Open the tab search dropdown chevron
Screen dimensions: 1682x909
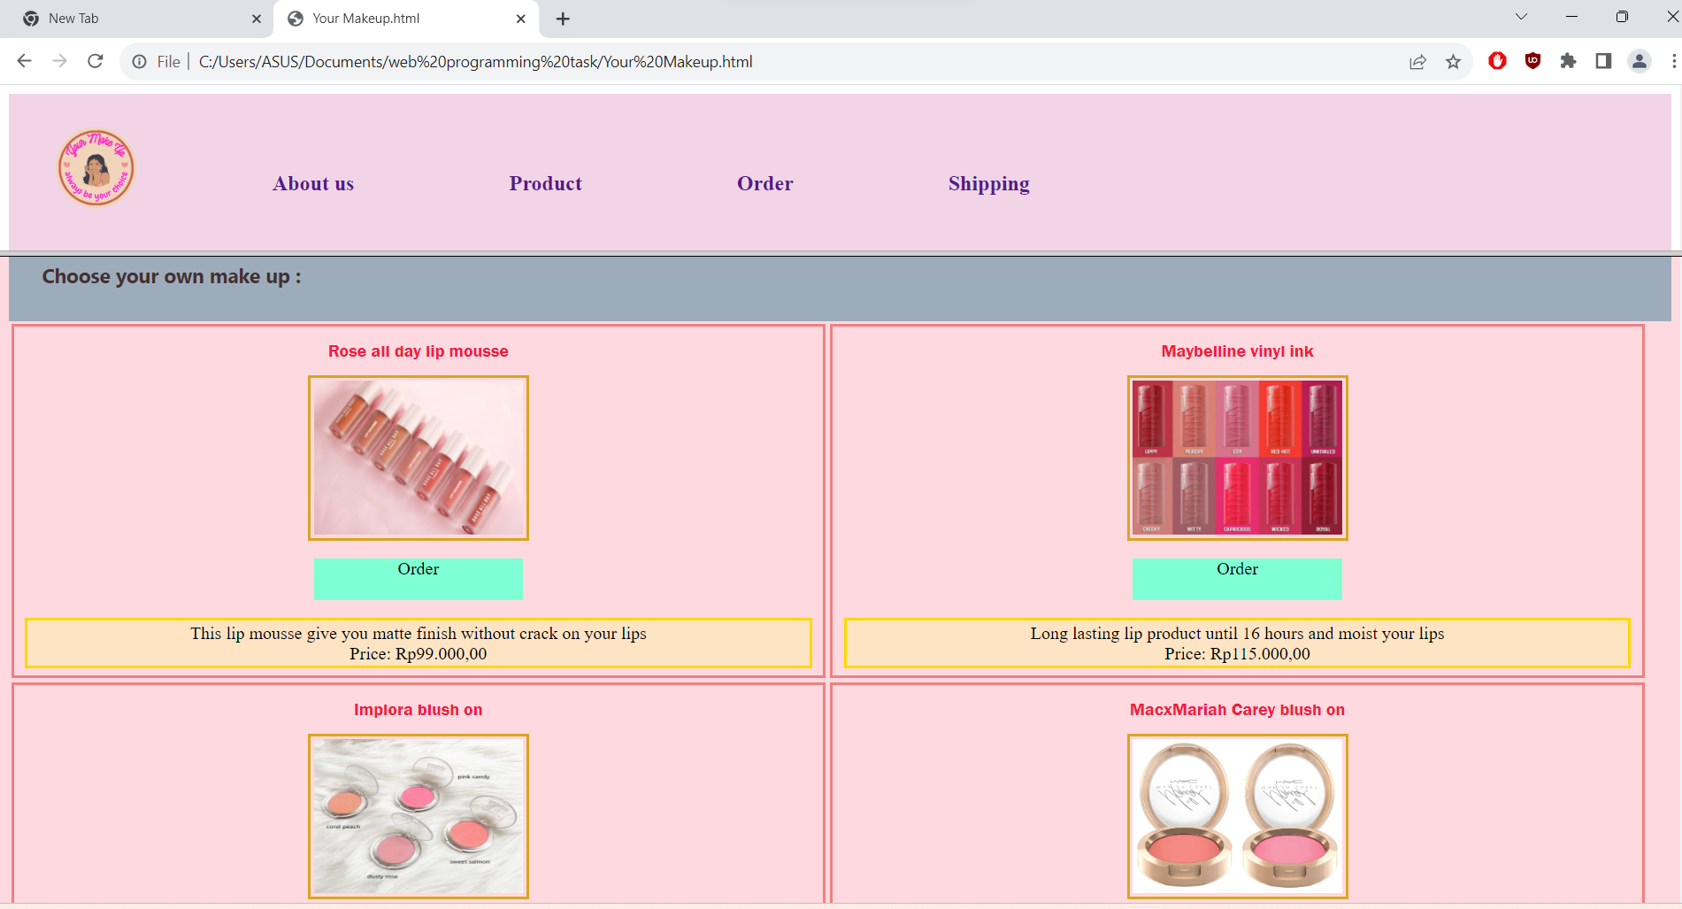pyautogui.click(x=1521, y=17)
